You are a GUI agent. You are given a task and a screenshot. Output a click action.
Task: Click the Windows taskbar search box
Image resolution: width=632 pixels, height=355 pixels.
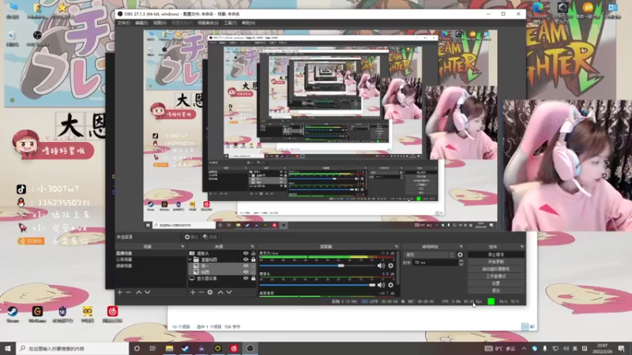[x=73, y=349]
